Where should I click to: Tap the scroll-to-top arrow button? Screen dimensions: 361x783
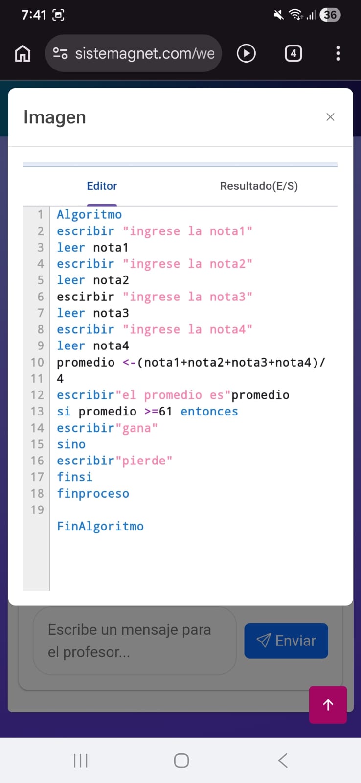pyautogui.click(x=328, y=704)
